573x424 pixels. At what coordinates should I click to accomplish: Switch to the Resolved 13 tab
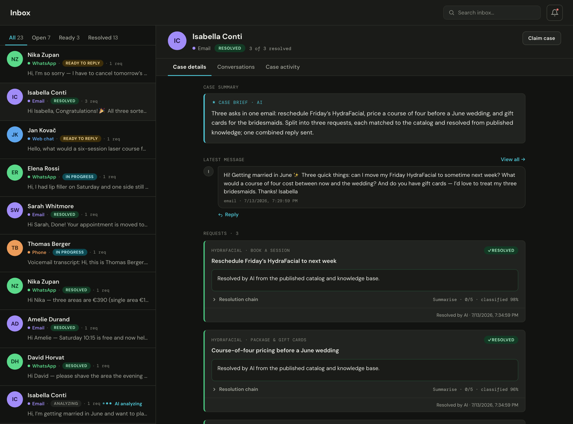[103, 38]
